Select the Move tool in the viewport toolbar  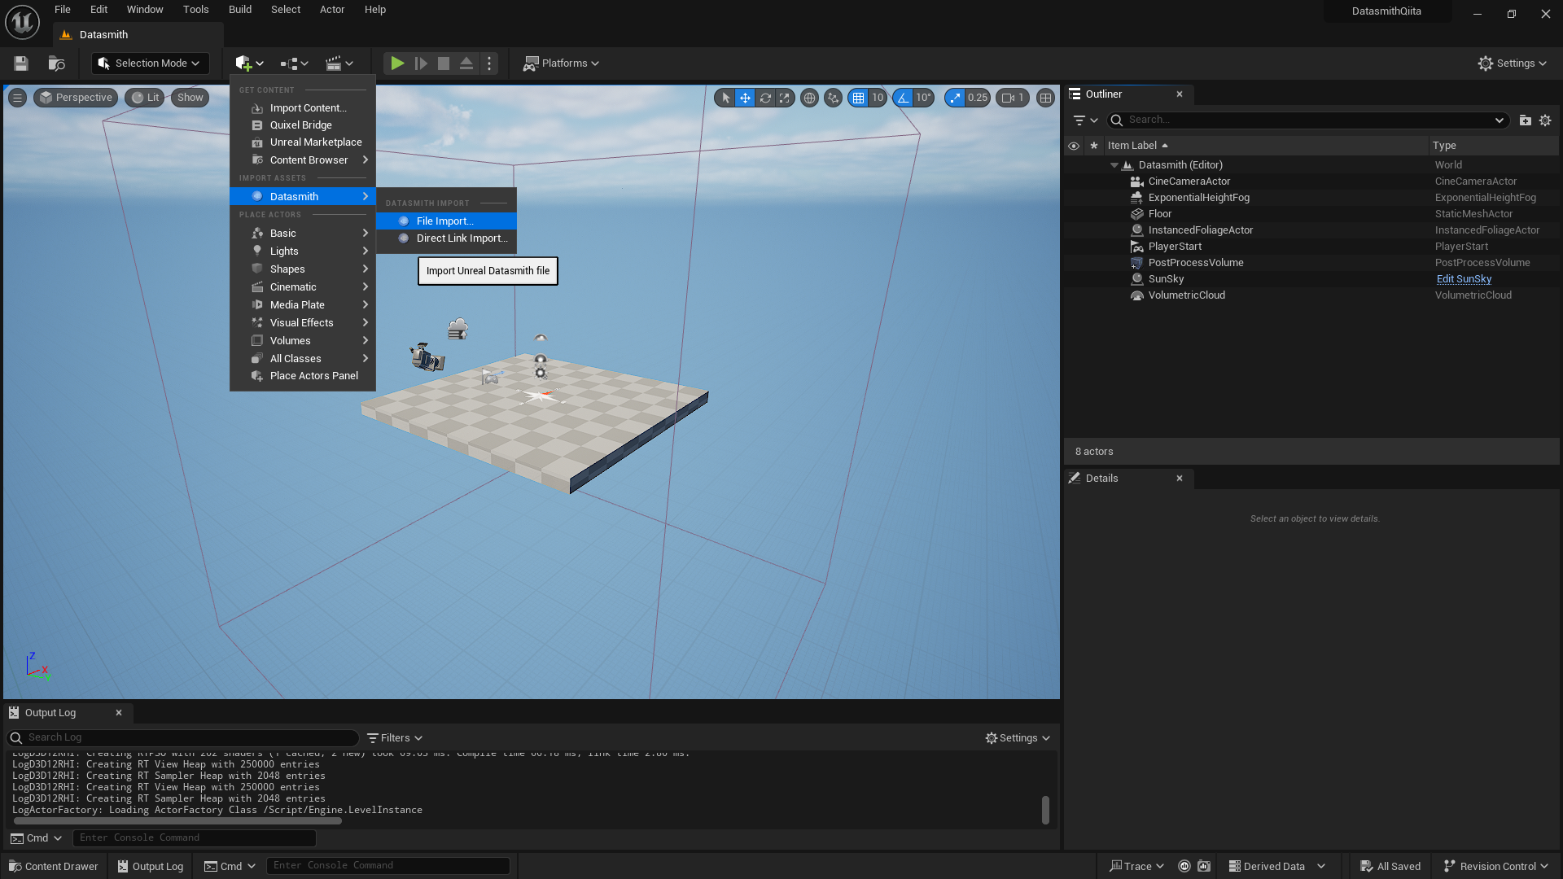745,97
